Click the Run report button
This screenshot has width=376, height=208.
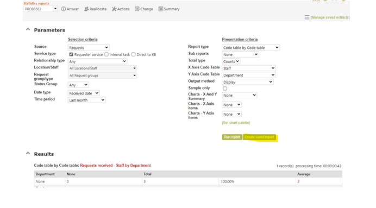point(232,137)
